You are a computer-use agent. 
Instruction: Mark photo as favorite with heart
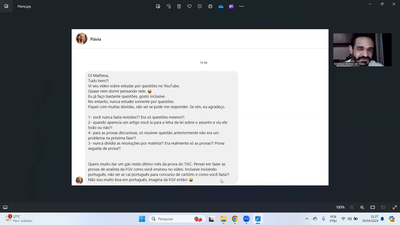[x=189, y=6]
